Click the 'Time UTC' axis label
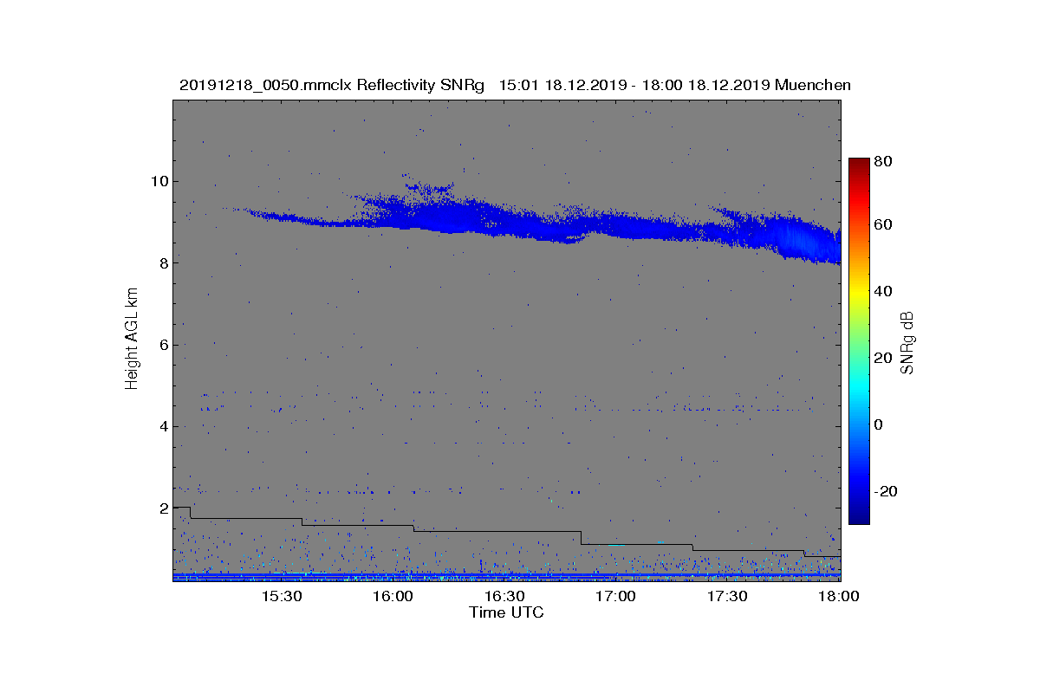 pos(506,612)
